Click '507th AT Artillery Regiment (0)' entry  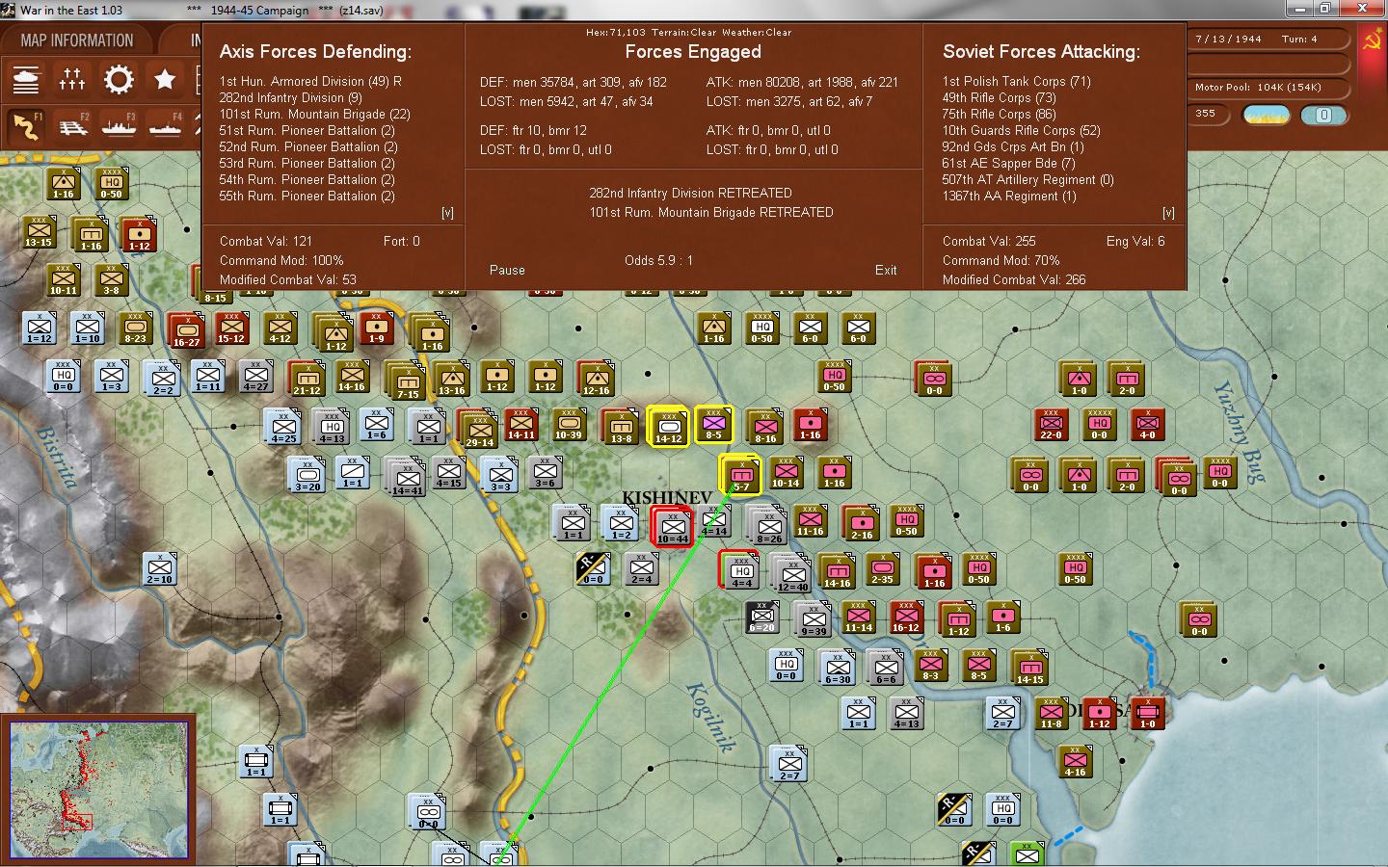coord(1028,180)
